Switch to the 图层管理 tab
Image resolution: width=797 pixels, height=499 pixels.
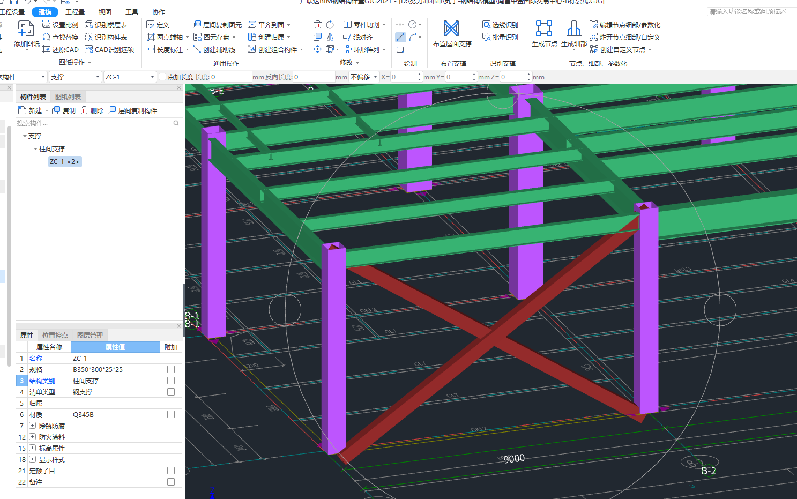[90, 336]
